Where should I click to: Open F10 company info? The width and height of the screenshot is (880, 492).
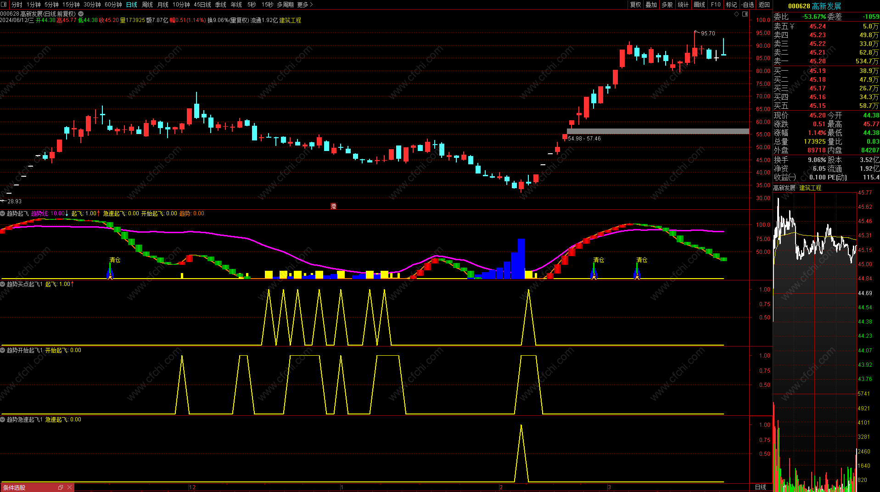coord(716,5)
